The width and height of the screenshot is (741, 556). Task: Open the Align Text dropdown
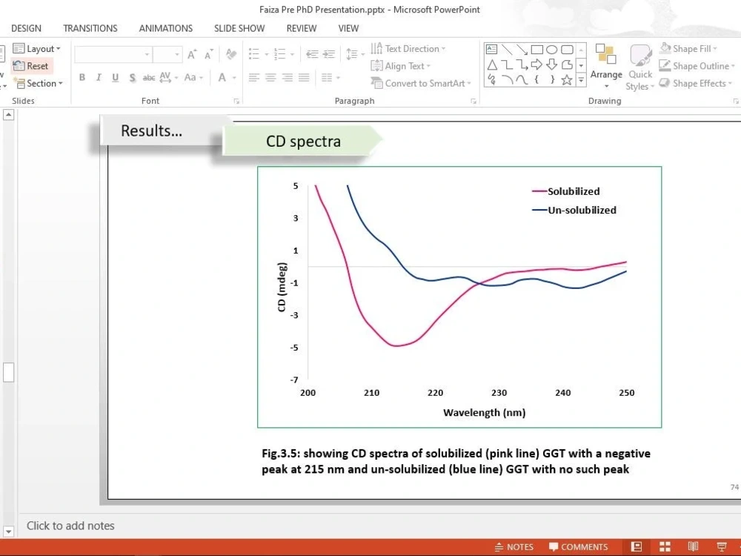401,65
